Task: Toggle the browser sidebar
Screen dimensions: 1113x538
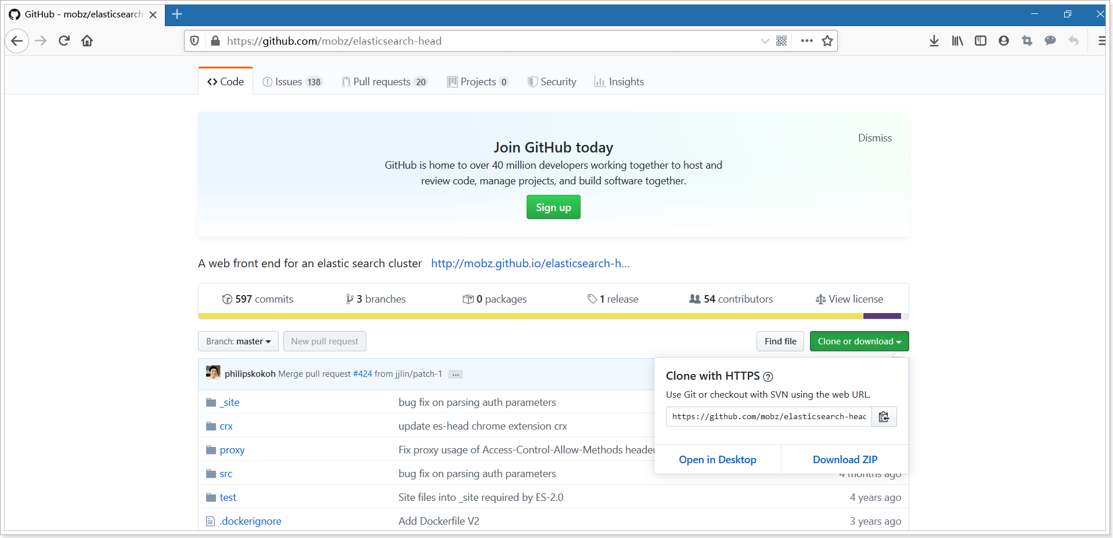Action: pyautogui.click(x=981, y=41)
